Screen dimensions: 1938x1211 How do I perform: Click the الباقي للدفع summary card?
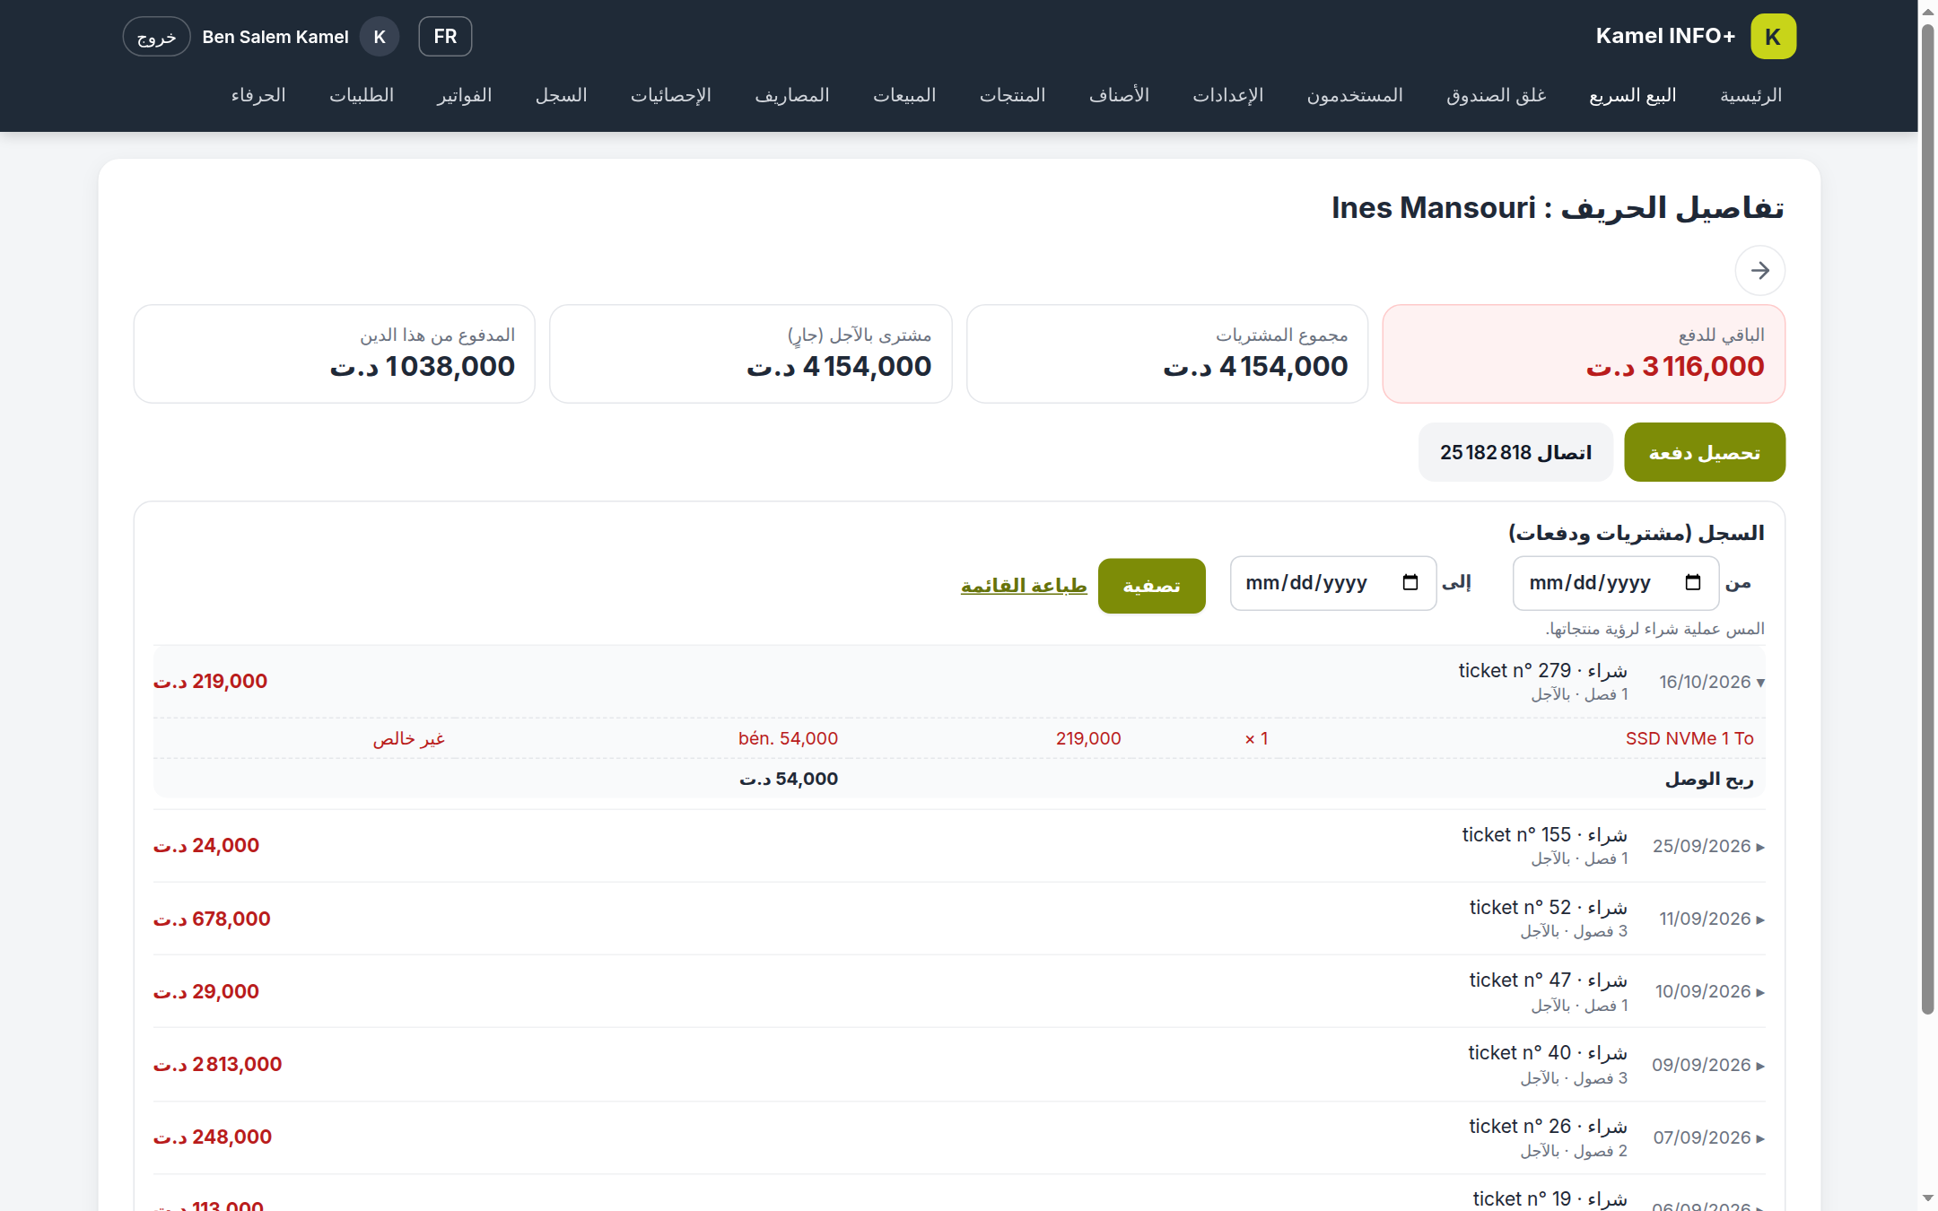[x=1583, y=353]
